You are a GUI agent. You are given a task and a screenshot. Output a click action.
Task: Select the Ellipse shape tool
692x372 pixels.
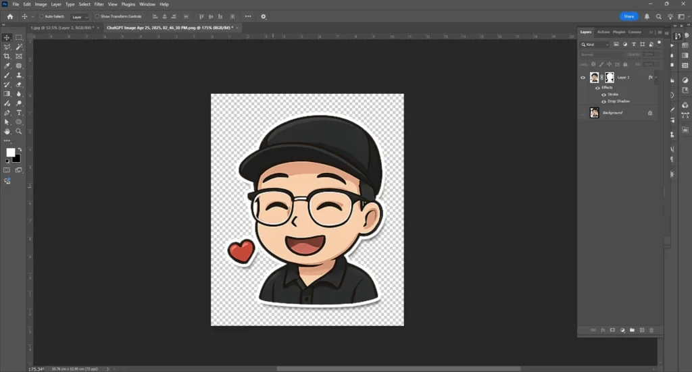(x=19, y=122)
